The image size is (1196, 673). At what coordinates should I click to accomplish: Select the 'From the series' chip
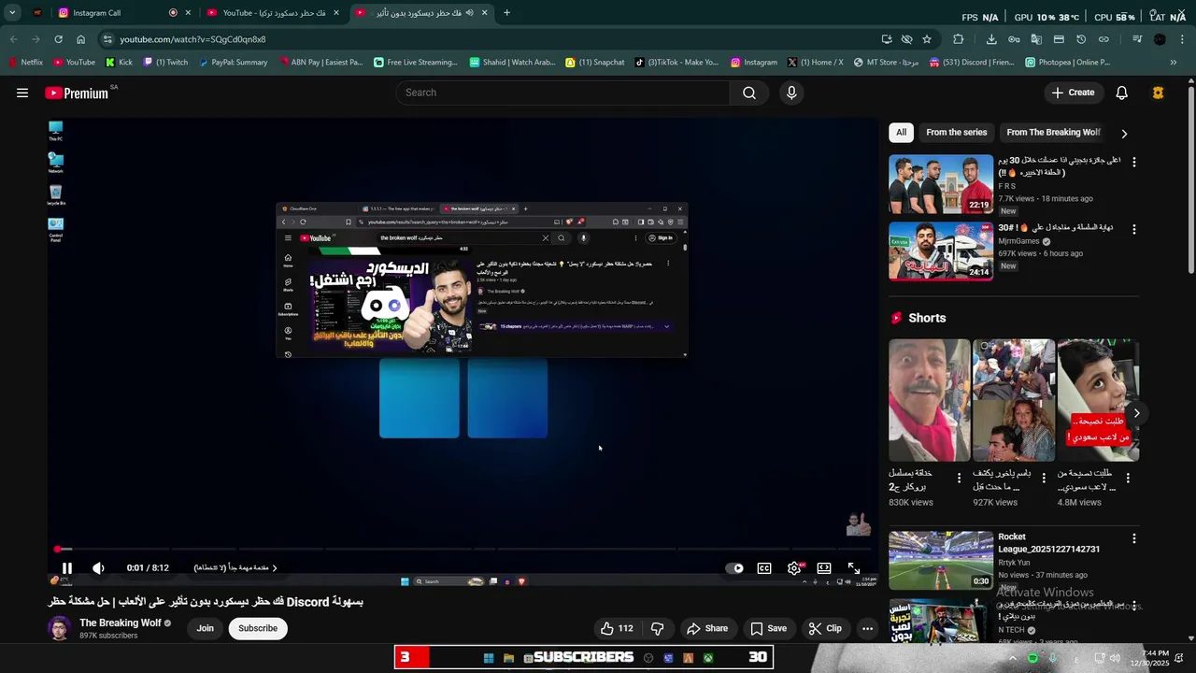[x=956, y=133]
